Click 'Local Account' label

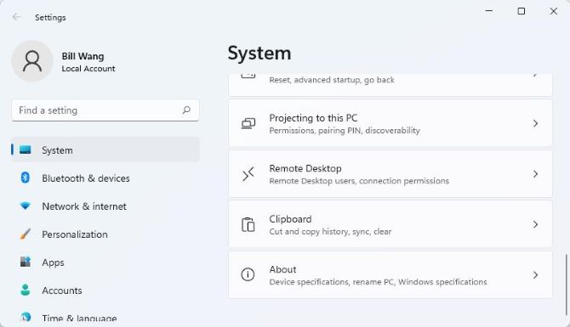point(88,69)
